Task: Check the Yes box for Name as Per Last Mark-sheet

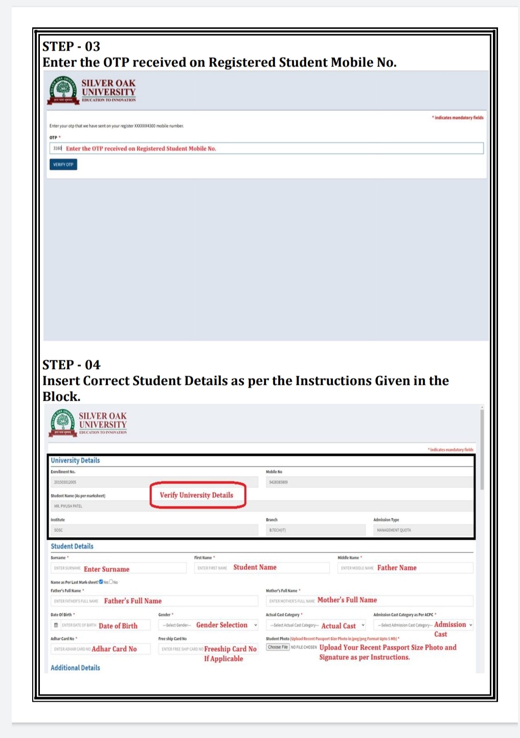Action: point(101,582)
